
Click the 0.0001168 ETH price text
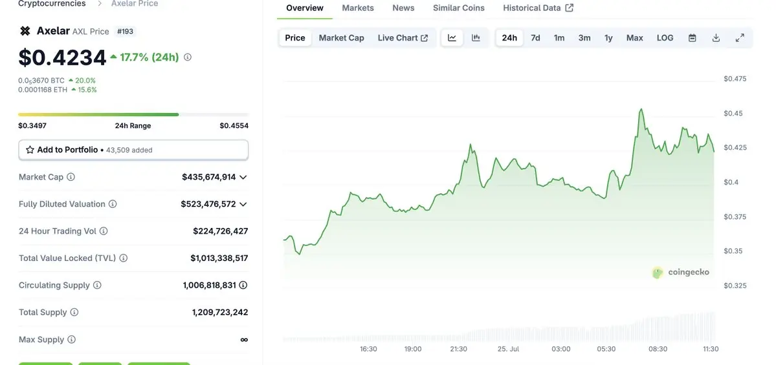click(43, 90)
